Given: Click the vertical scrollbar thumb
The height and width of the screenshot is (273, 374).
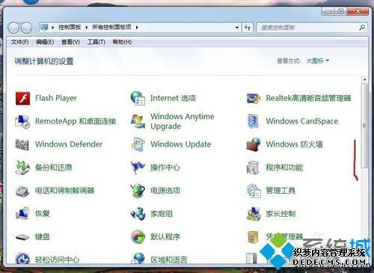Looking at the screenshot, I should click(x=364, y=126).
